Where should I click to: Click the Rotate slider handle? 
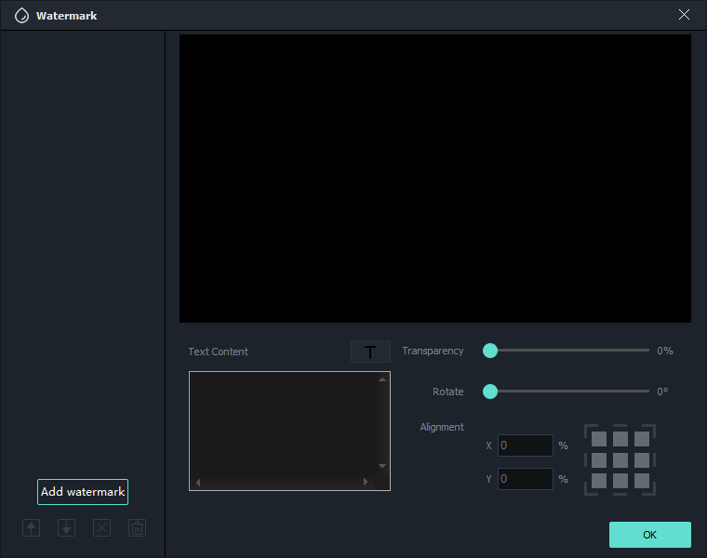point(490,392)
